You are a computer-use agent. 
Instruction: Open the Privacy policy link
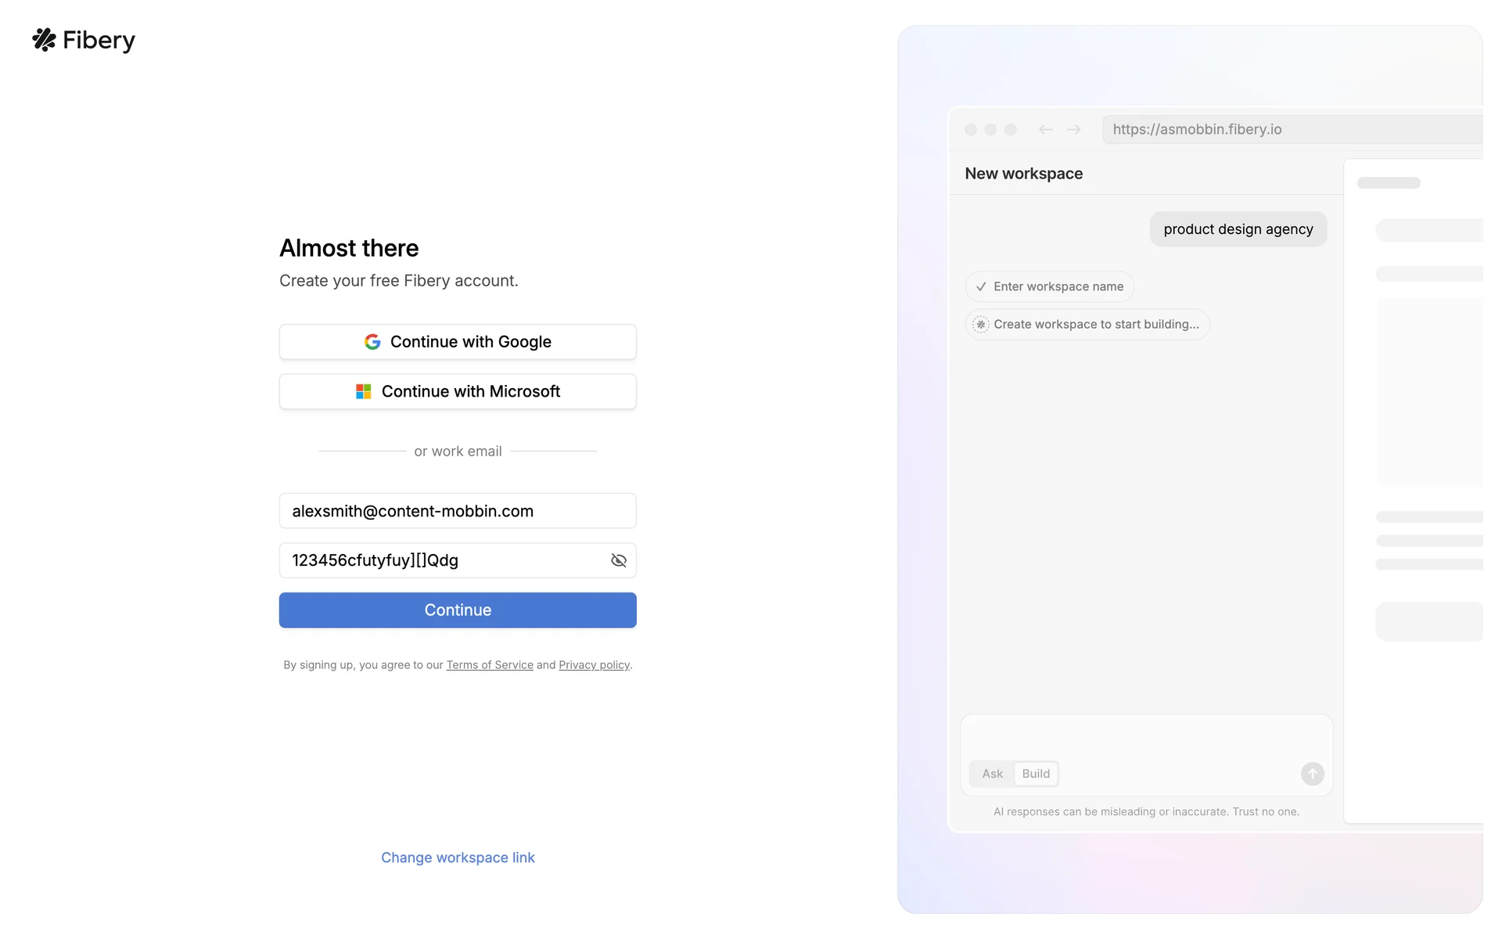(x=594, y=665)
